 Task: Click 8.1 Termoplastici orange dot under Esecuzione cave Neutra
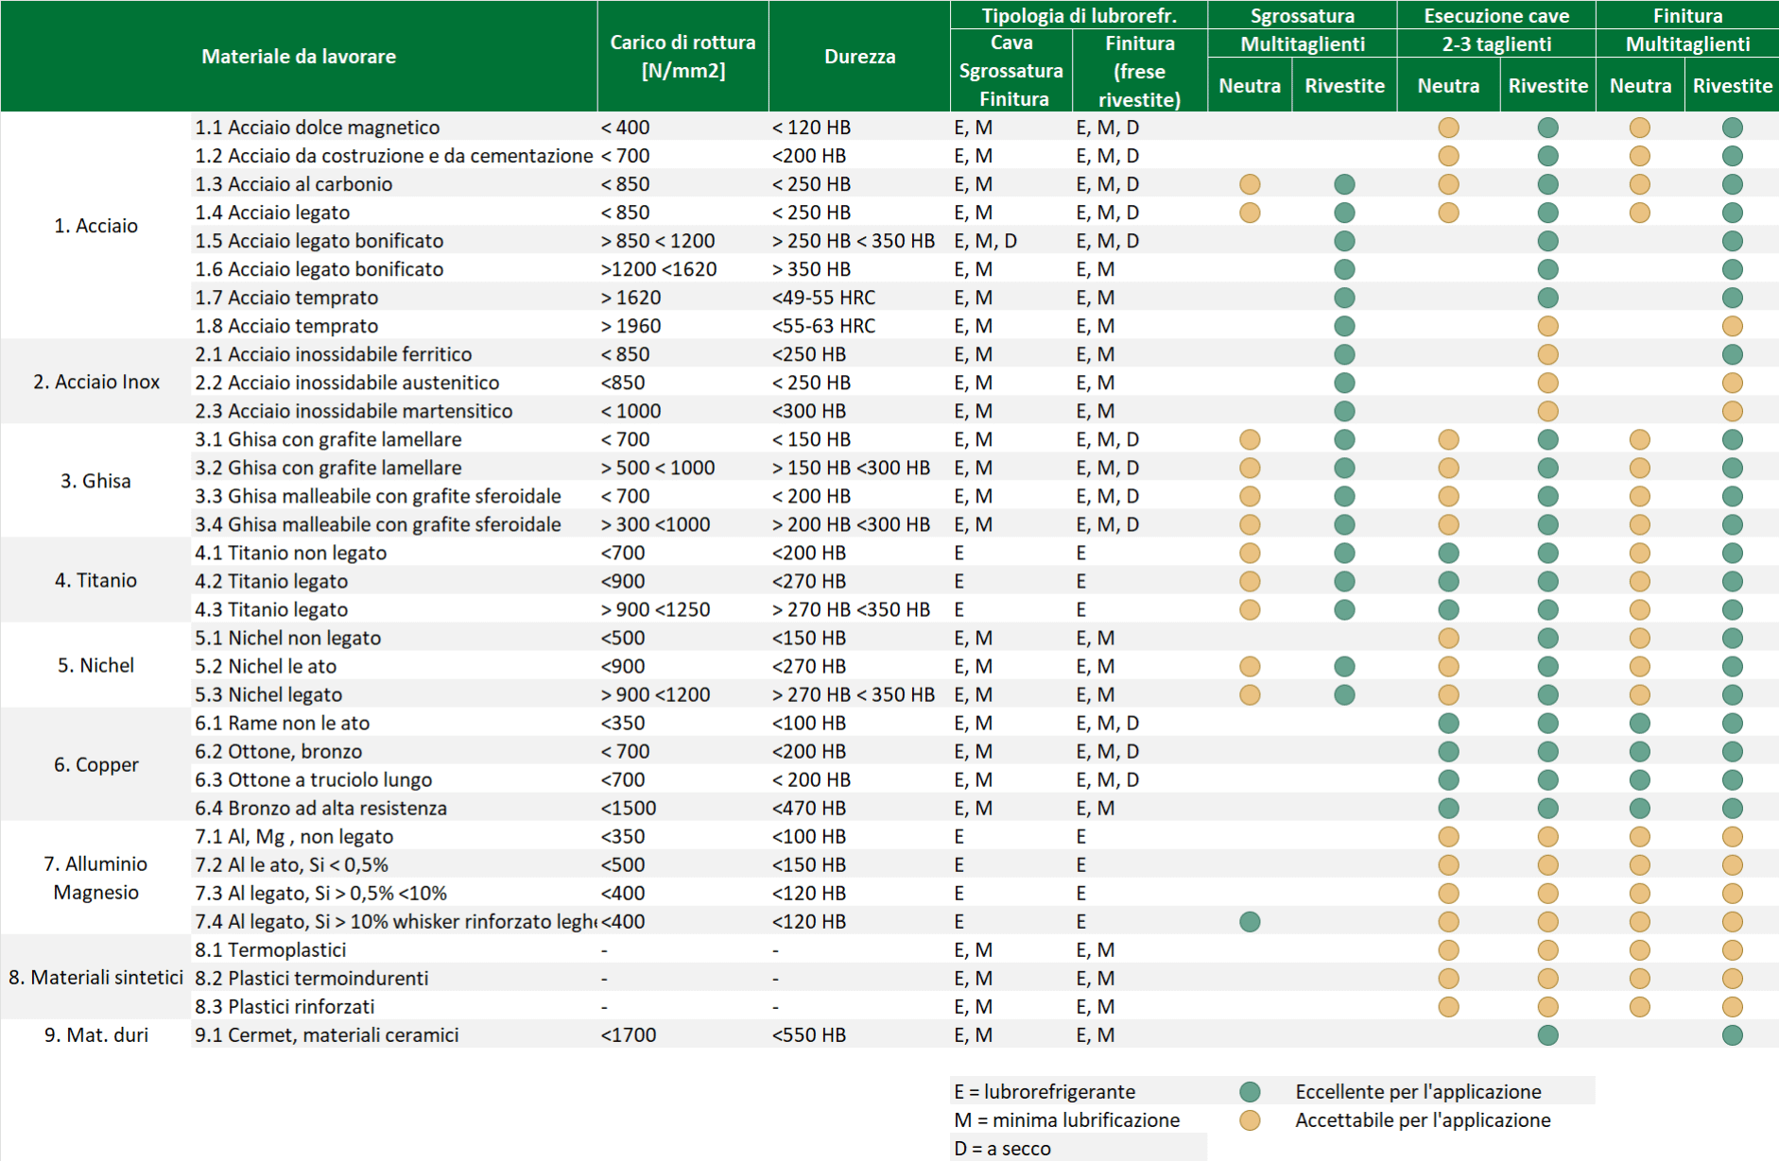tap(1448, 949)
